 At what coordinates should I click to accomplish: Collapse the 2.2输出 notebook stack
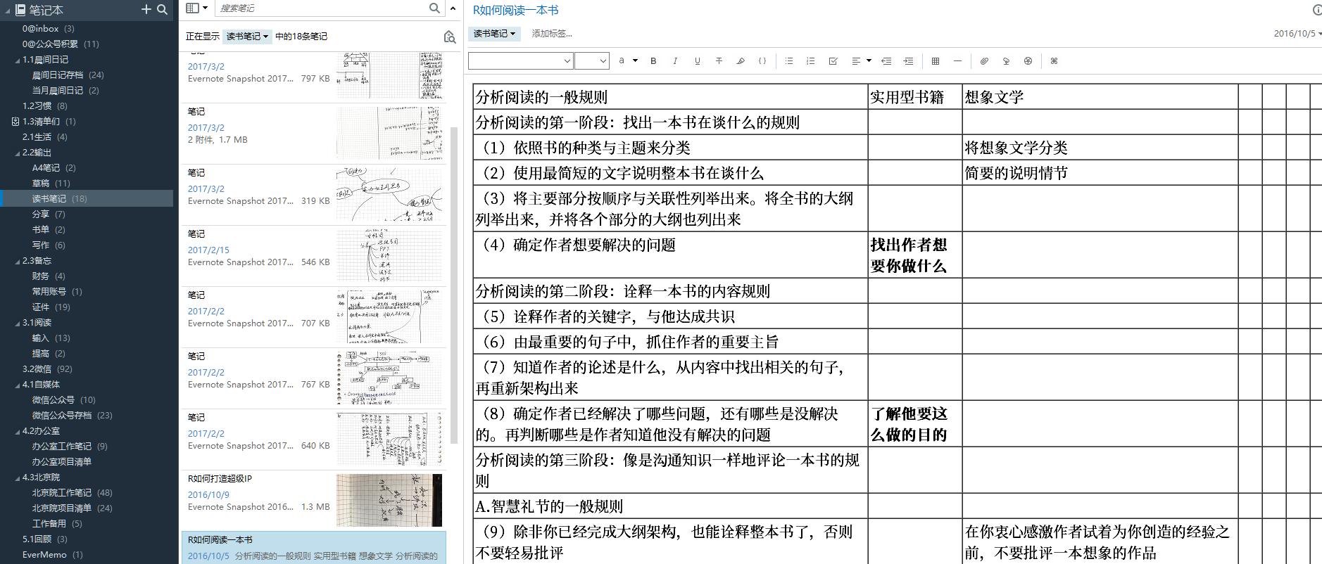[18, 153]
